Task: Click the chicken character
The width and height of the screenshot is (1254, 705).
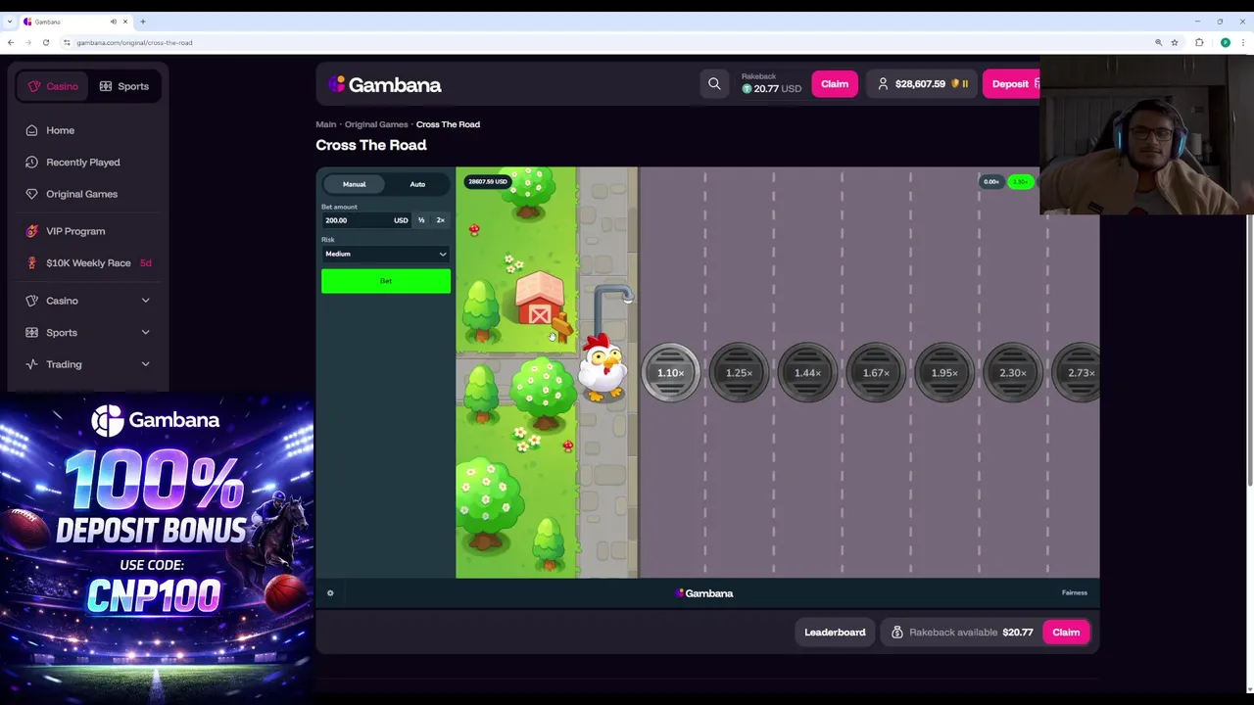Action: click(602, 367)
